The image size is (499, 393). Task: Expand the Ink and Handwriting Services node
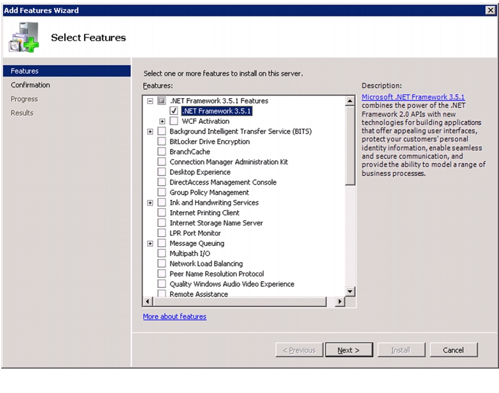pyautogui.click(x=150, y=203)
